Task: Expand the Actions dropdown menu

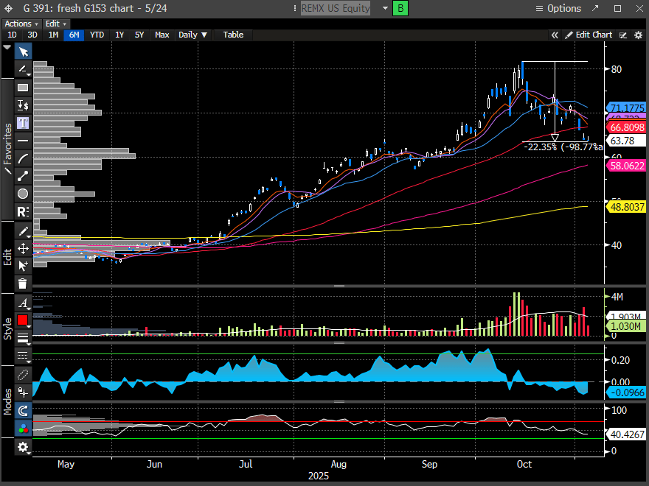Action: [21, 24]
